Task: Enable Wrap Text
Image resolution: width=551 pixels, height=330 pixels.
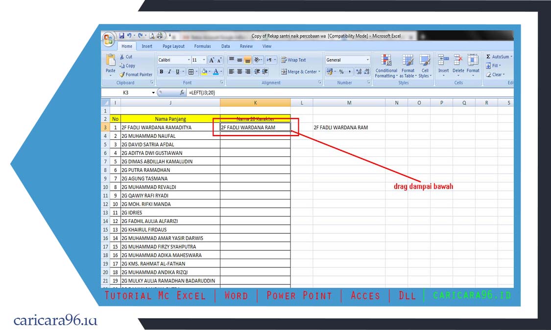Action: pos(293,60)
